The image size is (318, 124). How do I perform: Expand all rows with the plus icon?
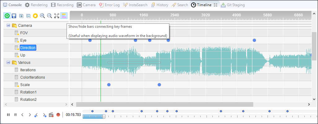click(x=21, y=16)
